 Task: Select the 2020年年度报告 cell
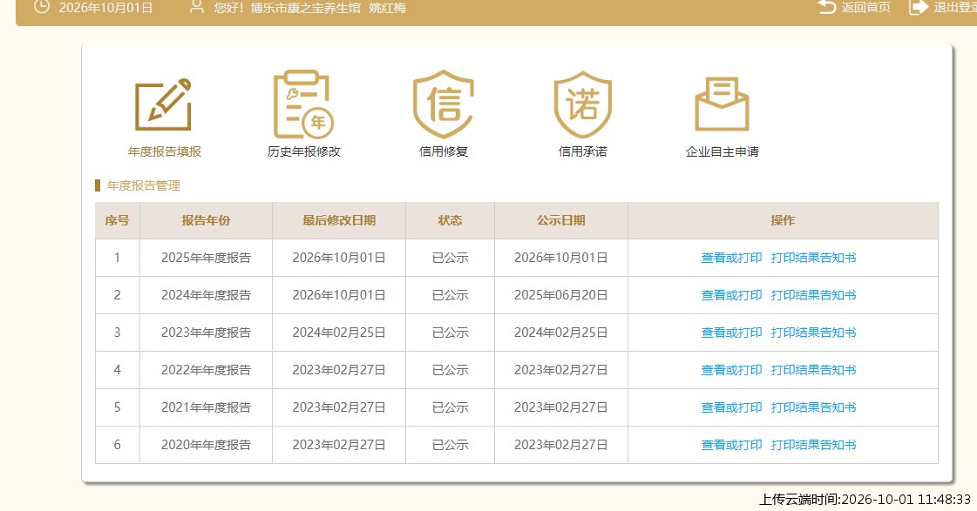pos(207,444)
